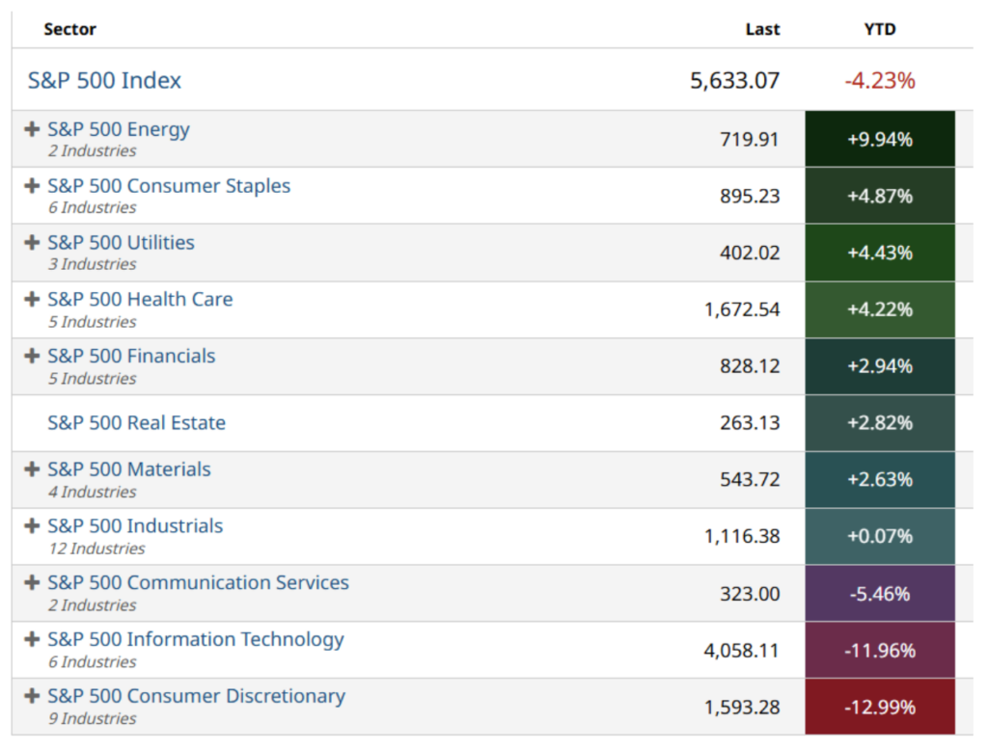Open the S&P 500 Information Technology link
Image resolution: width=988 pixels, height=750 pixels.
(196, 640)
